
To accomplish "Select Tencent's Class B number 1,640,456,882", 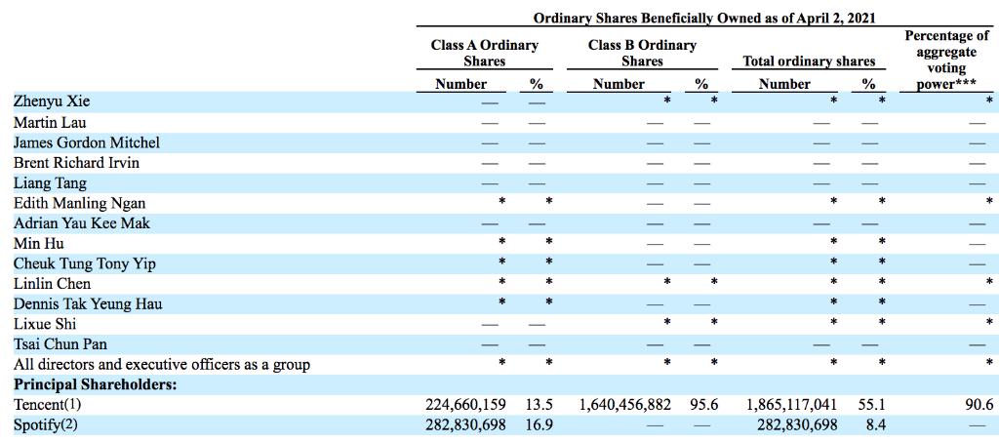I will [x=624, y=404].
